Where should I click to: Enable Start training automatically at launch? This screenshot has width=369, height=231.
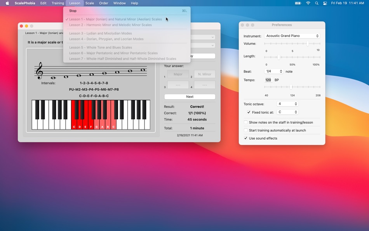(246, 130)
